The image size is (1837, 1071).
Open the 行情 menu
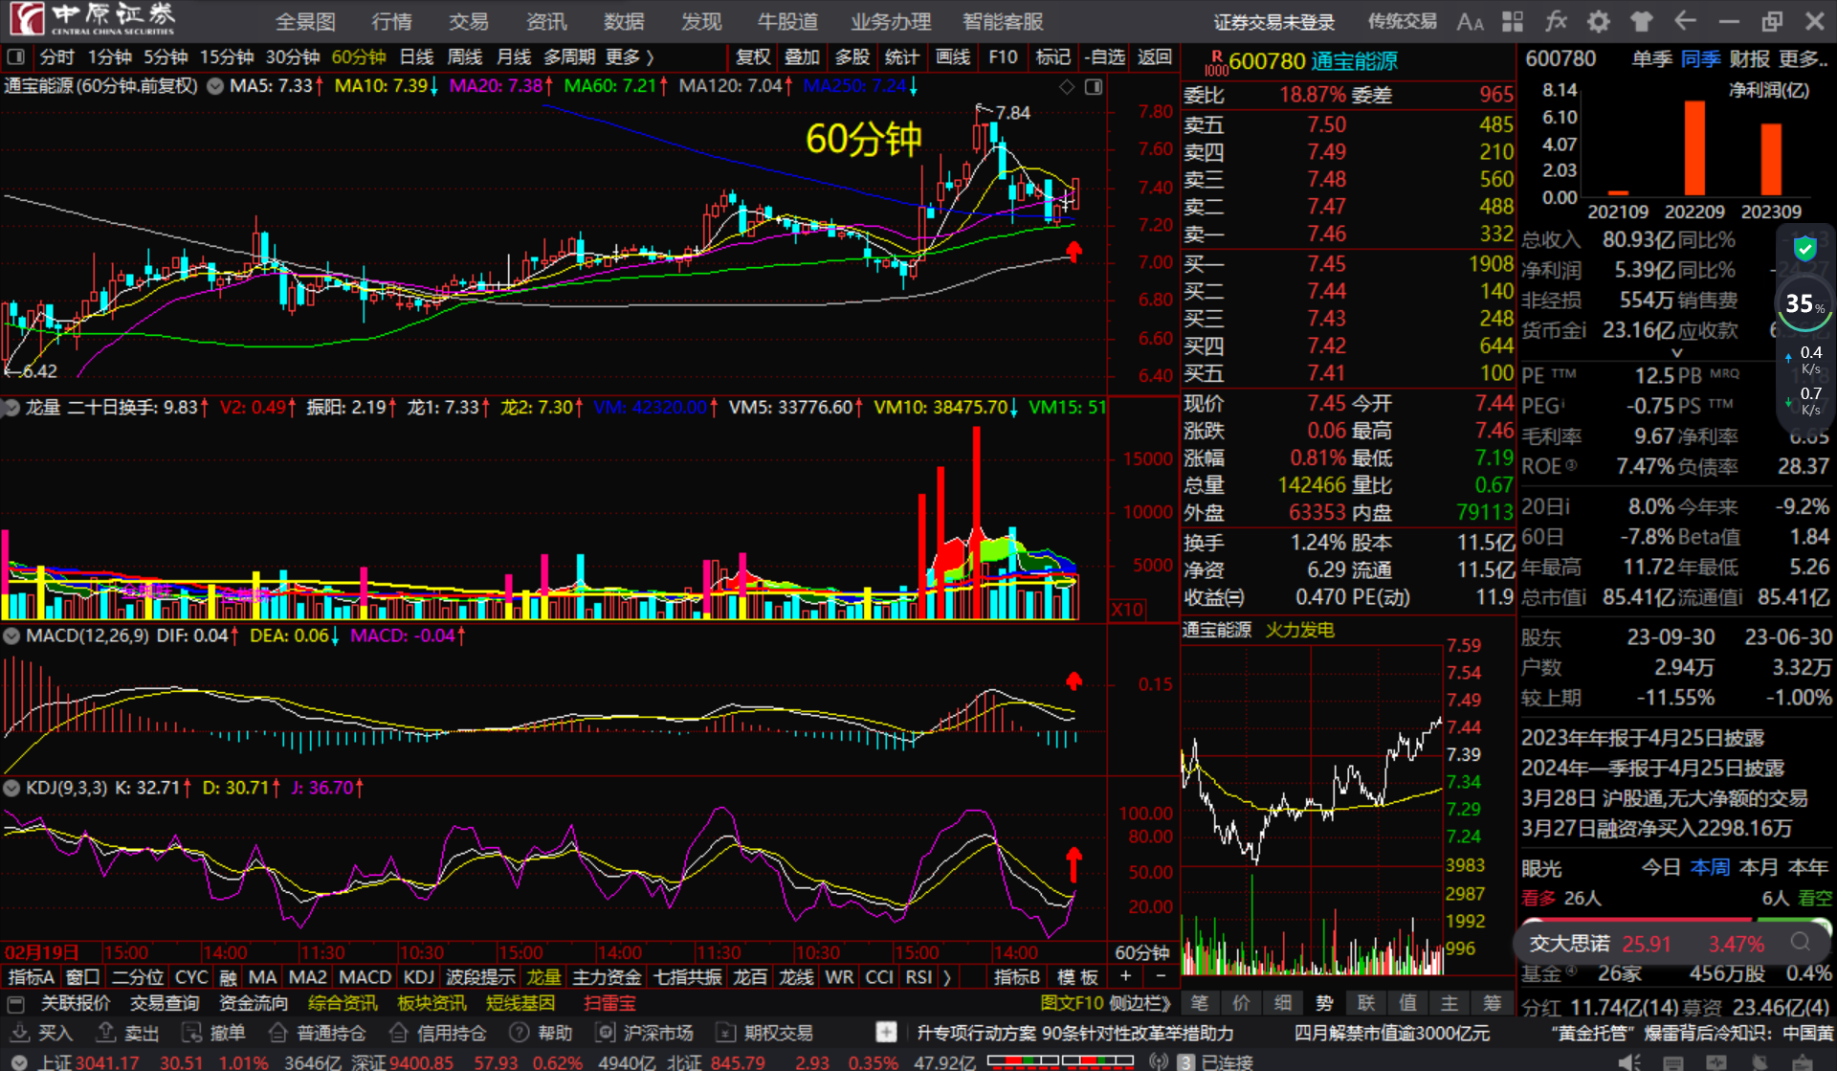coord(391,22)
